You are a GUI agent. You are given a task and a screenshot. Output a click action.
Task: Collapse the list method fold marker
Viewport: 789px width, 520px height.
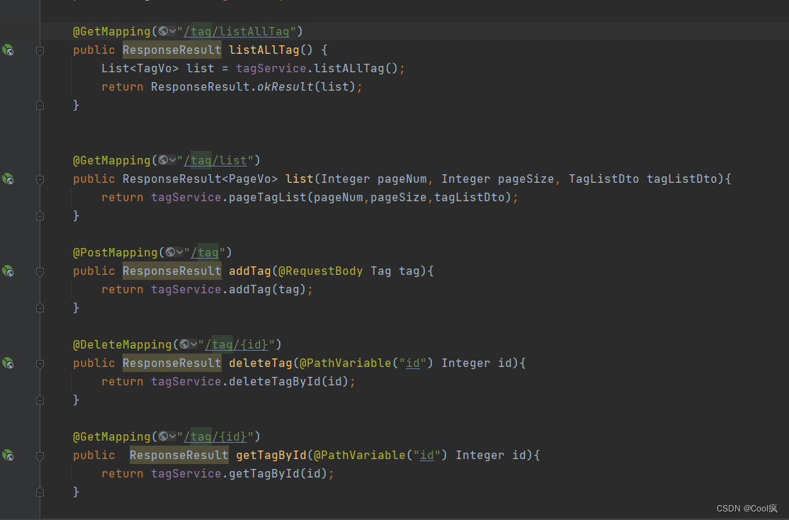point(40,179)
